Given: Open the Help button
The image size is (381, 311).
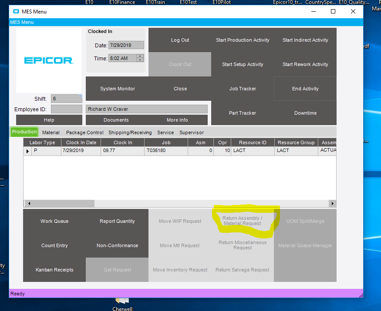Looking at the screenshot, I should click(x=49, y=120).
